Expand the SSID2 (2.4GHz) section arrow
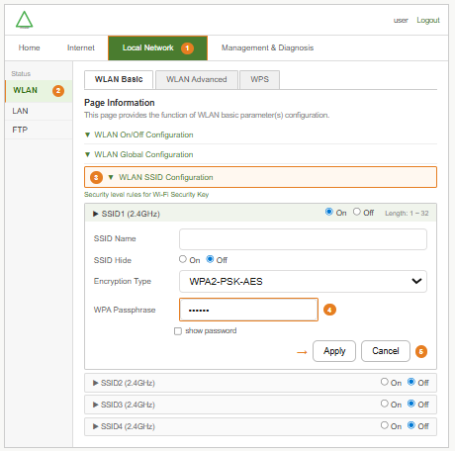The height and width of the screenshot is (451, 455). pos(96,383)
